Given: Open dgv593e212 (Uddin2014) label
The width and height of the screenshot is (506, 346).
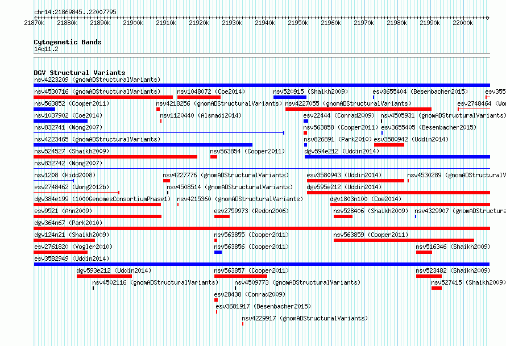Looking at the screenshot, I should pos(114,270).
